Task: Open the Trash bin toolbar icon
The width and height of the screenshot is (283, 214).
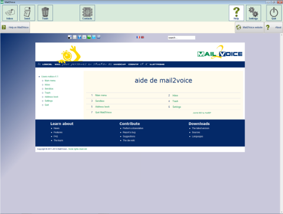Action: pyautogui.click(x=45, y=13)
